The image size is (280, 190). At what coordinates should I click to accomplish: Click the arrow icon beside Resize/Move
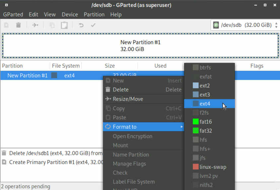coord(108,99)
